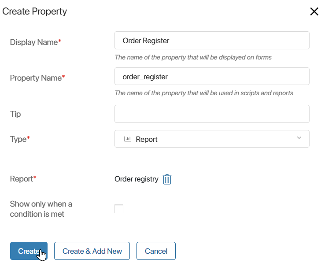This screenshot has height=263, width=321.
Task: Enable Show only when a condition is met
Action: (x=119, y=209)
